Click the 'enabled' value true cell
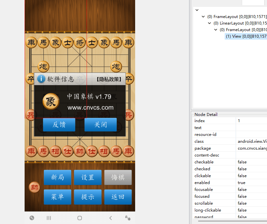The width and height of the screenshot is (267, 224). pos(241,183)
